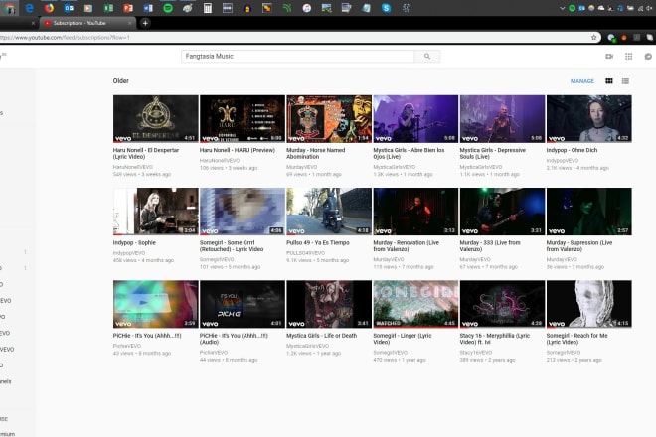Open Skype from the taskbar
Viewport: 656px width, 437px height.
(386, 8)
